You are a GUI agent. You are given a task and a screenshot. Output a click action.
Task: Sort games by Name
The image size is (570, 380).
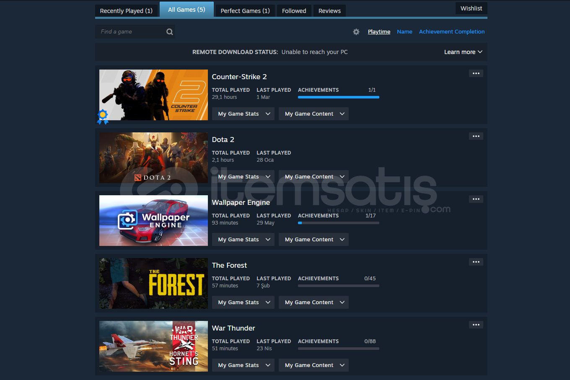(x=404, y=32)
